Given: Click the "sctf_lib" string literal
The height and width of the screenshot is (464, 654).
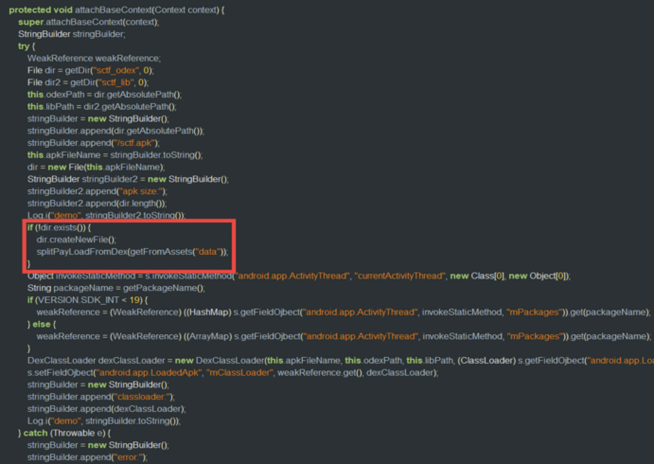Looking at the screenshot, I should click(x=116, y=82).
